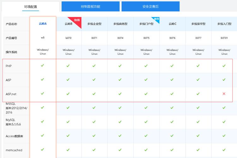Click the 产品编号 row label
237x158 pixels.
(x=11, y=38)
